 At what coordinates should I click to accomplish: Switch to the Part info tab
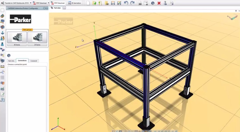(11, 61)
